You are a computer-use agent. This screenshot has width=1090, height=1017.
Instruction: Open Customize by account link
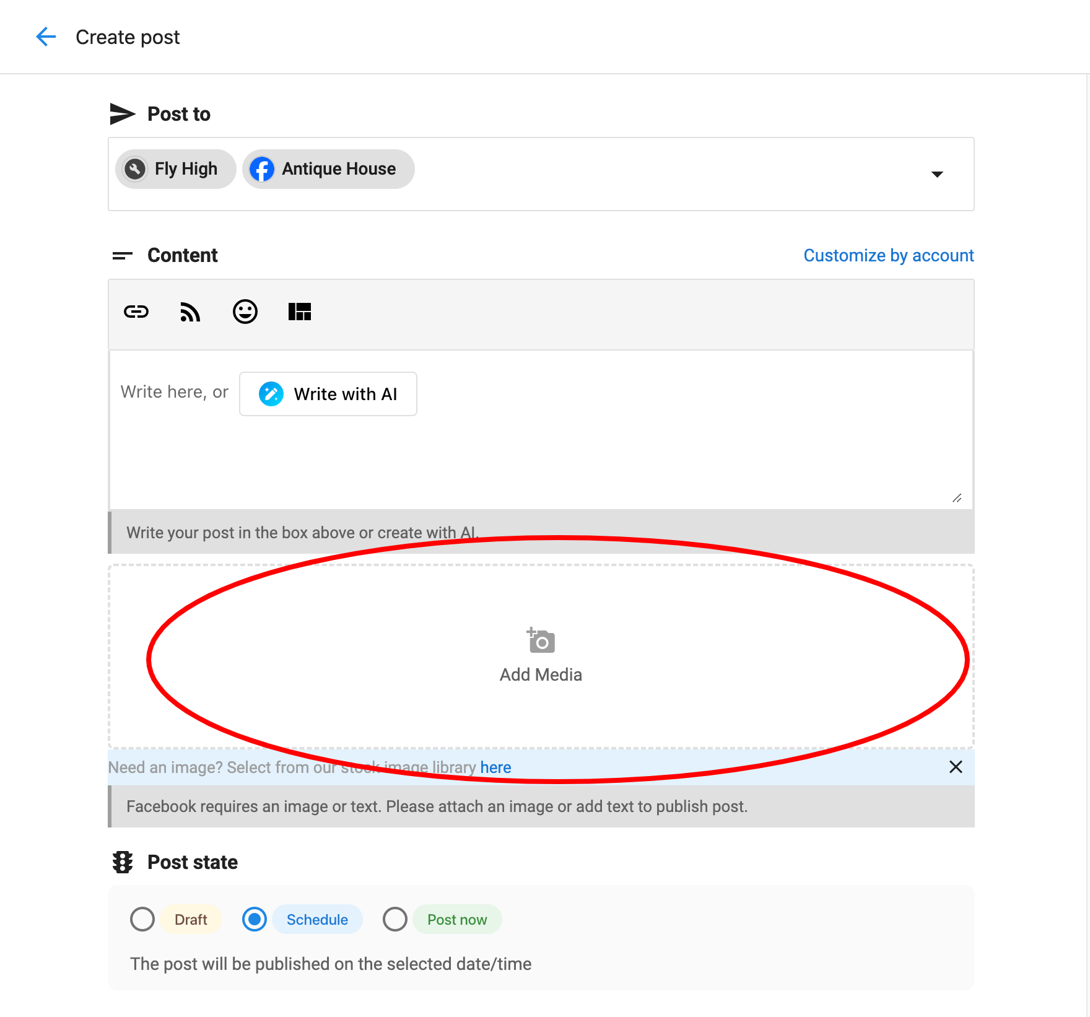click(x=888, y=255)
